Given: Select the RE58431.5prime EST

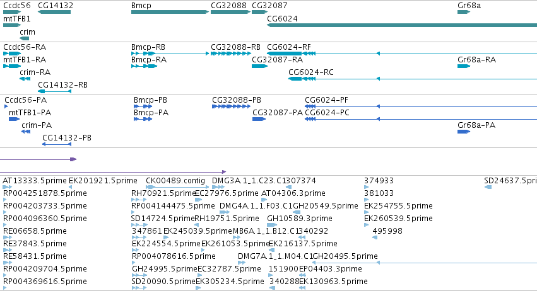Looking at the screenshot, I should (x=8, y=263).
